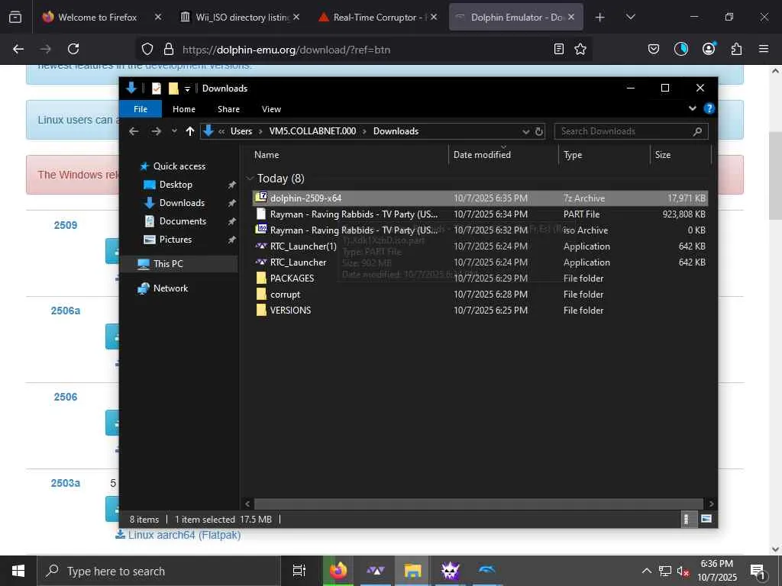This screenshot has height=586, width=782.
Task: Click Explorer back arrow
Action: (x=134, y=131)
